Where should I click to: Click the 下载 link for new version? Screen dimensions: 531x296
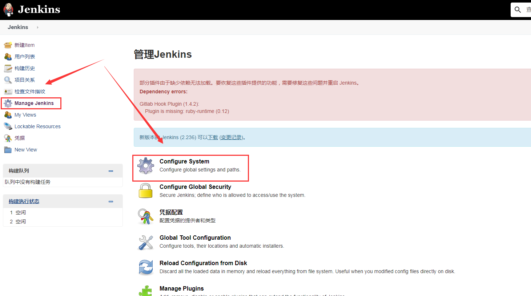(213, 137)
